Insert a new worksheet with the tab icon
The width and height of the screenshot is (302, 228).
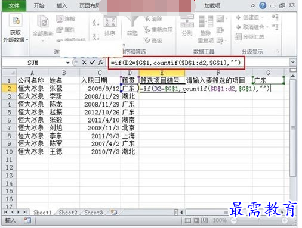click(x=114, y=213)
